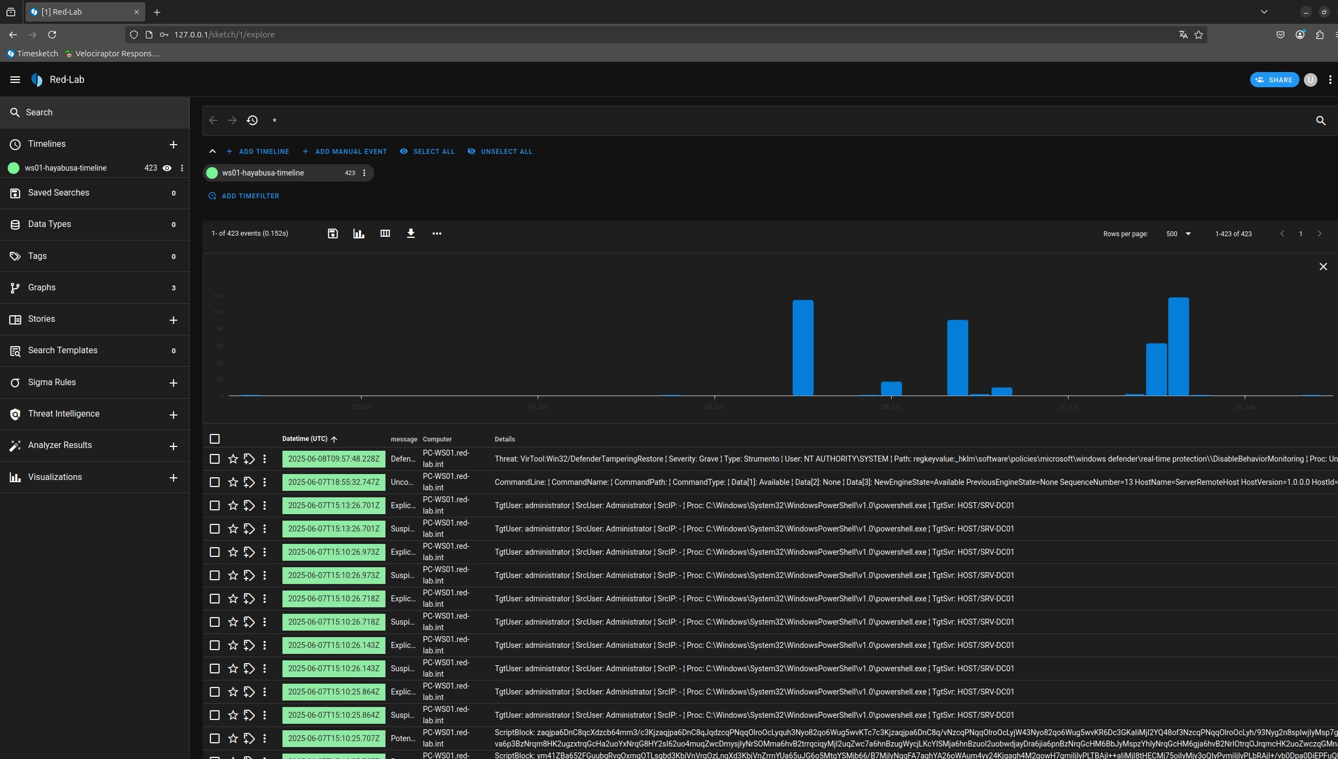
Task: Click green color dot in sidebar timeline
Action: tap(14, 168)
